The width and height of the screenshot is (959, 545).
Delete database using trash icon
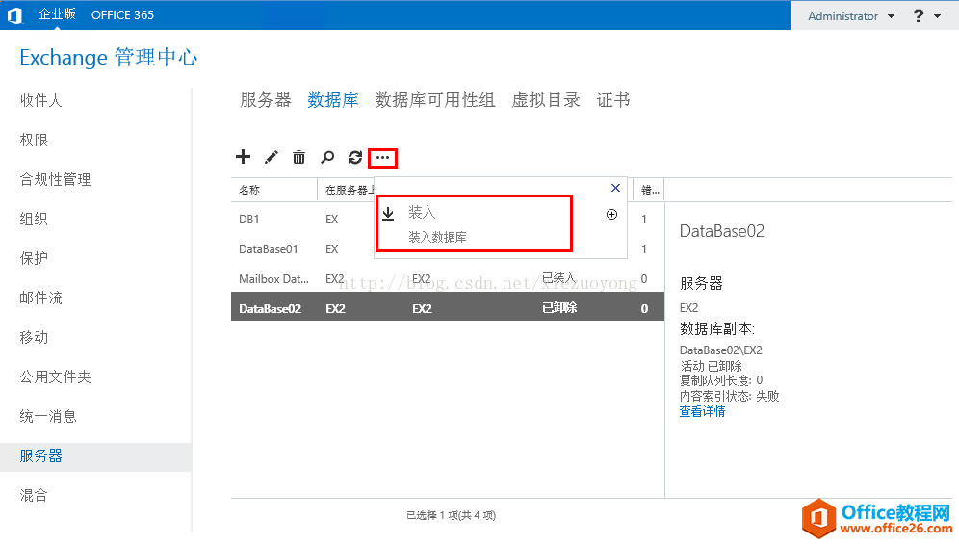coord(298,157)
